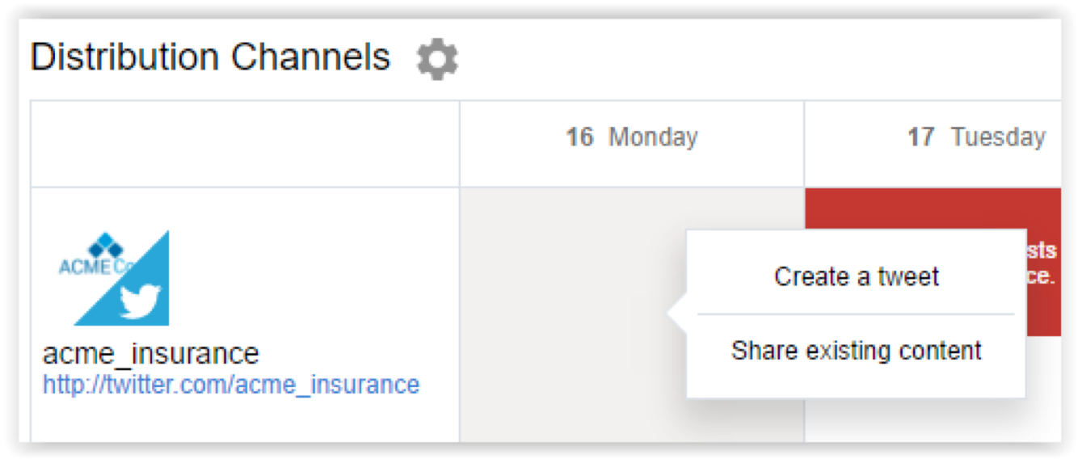The height and width of the screenshot is (459, 1078).
Task: Click the ACME diamond emblem in the logo
Action: pyautogui.click(x=106, y=245)
